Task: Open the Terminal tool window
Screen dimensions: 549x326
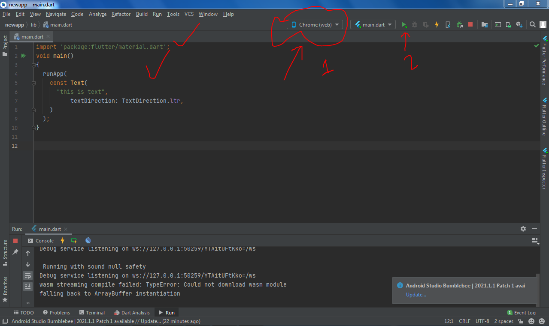Action: 91,313
